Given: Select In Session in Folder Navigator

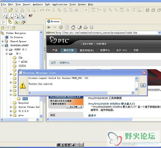Looking at the screenshot, I should (17, 37).
